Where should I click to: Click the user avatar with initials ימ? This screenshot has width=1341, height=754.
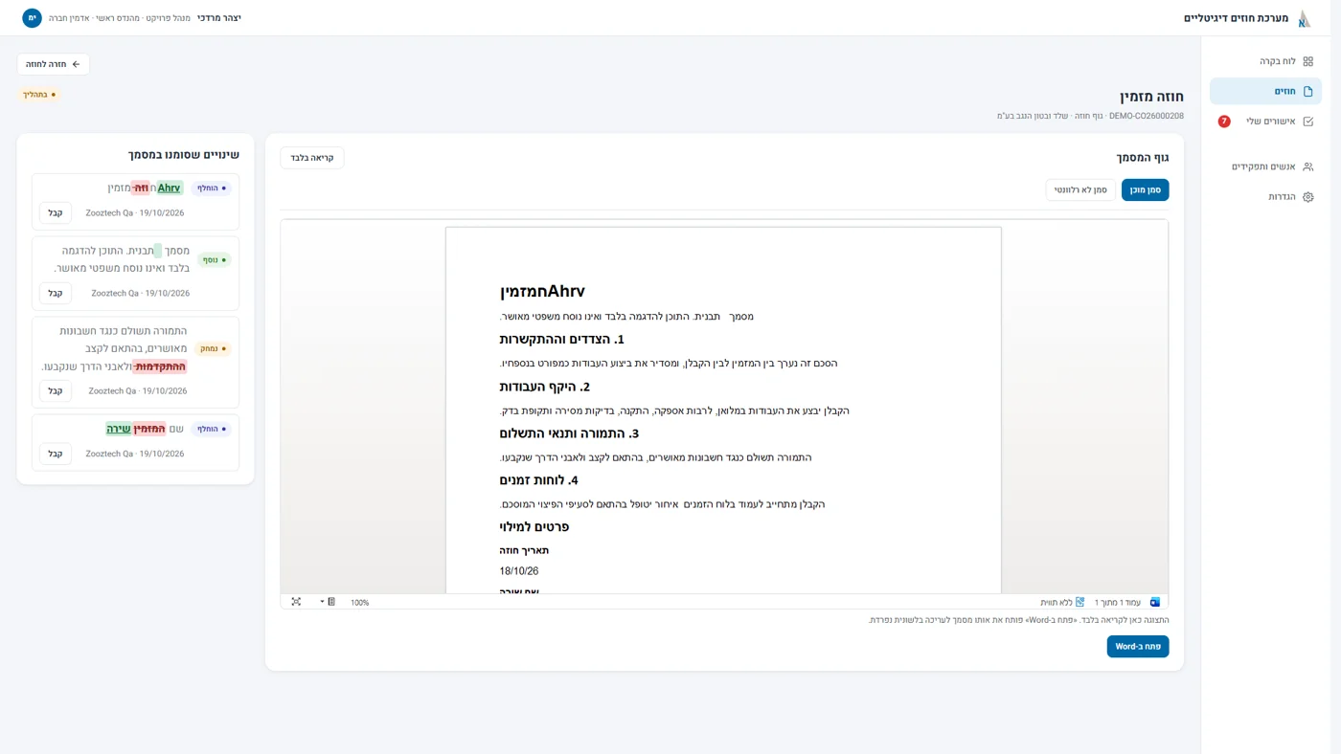[x=32, y=18]
